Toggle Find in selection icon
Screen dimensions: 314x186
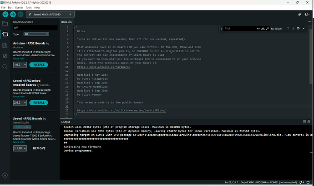tap(298, 29)
